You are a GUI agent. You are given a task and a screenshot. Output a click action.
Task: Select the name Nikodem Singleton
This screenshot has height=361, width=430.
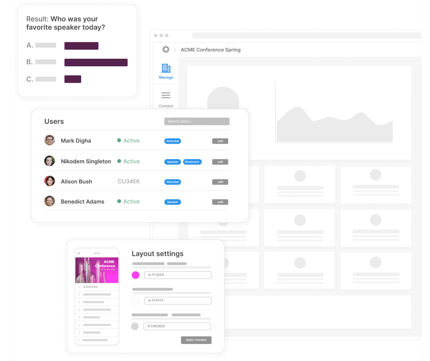coord(86,161)
